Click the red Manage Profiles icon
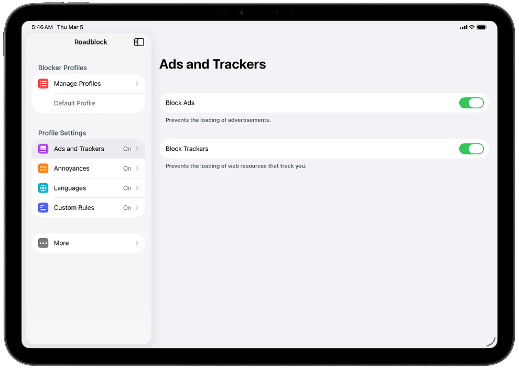The image size is (519, 369). point(42,83)
